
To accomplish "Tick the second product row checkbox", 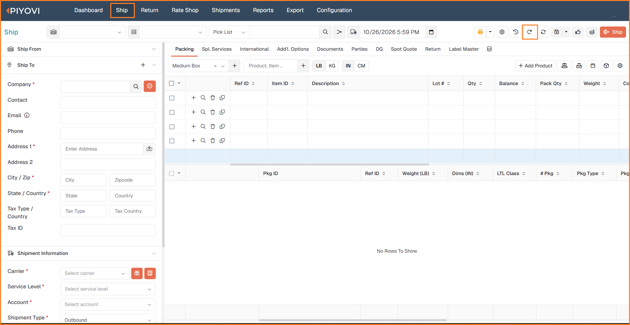I will tap(172, 113).
